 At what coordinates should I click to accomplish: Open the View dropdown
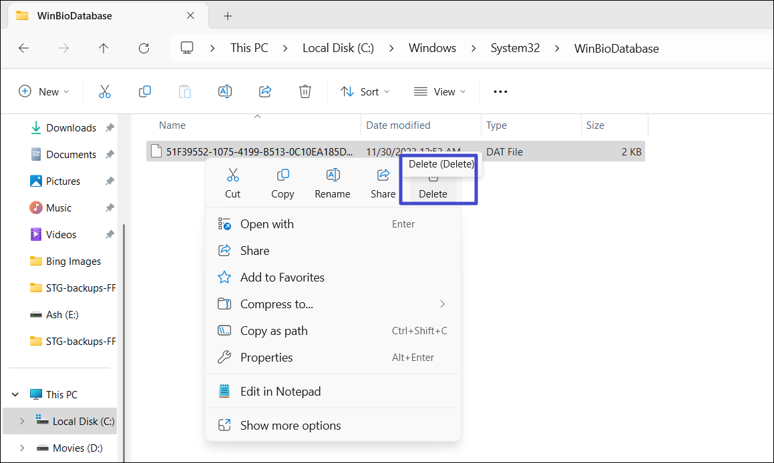[439, 91]
